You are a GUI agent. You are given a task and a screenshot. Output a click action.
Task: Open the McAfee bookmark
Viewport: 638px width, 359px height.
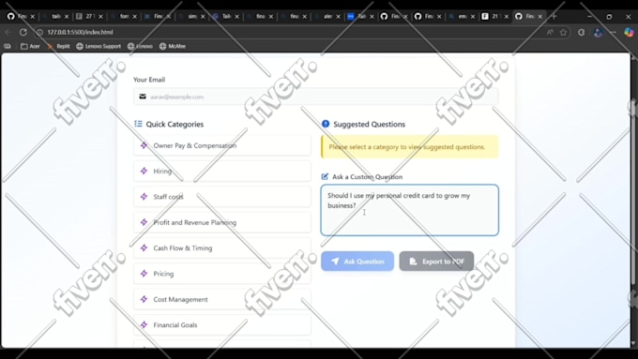coord(173,46)
